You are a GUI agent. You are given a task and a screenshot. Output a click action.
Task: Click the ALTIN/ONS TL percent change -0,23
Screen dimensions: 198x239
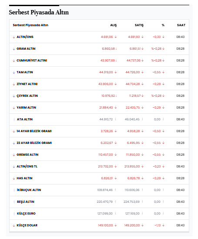tap(157, 167)
